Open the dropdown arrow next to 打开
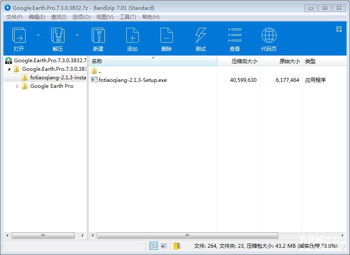The width and height of the screenshot is (350, 255). [x=38, y=35]
